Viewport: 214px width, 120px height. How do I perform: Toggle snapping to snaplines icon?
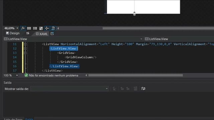[x=47, y=28]
